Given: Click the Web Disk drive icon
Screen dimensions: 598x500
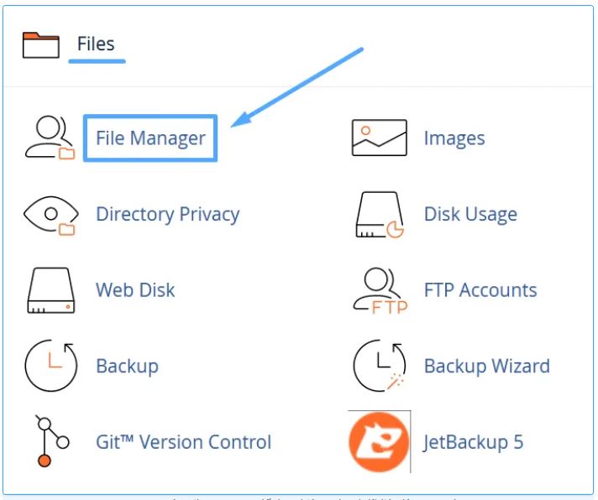Looking at the screenshot, I should pyautogui.click(x=50, y=290).
